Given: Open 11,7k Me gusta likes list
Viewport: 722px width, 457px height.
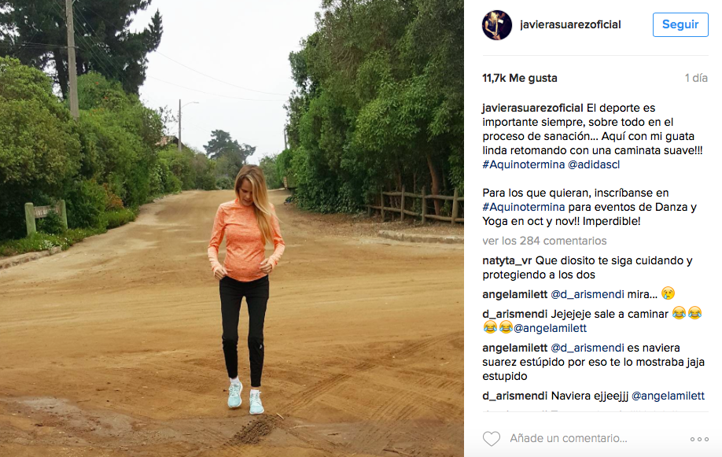Looking at the screenshot, I should [519, 79].
